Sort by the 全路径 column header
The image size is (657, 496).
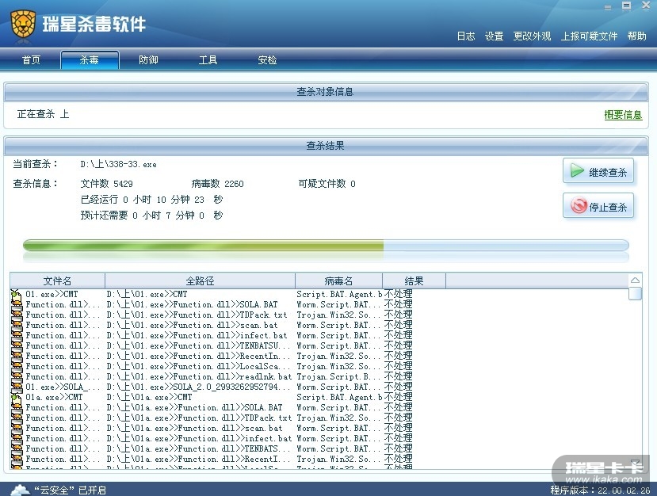(200, 280)
